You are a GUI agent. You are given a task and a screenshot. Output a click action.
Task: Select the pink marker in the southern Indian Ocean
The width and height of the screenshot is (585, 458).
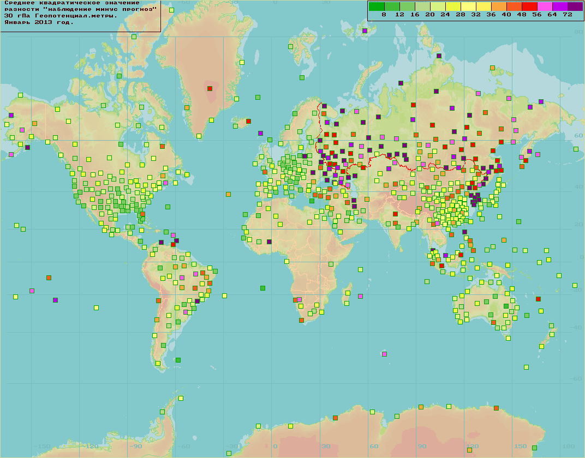pos(384,354)
